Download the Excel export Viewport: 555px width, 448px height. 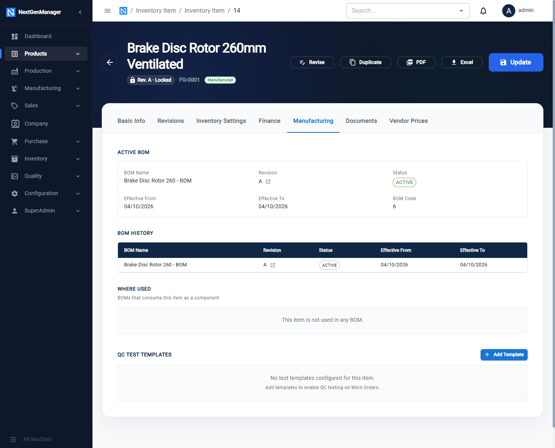[462, 62]
